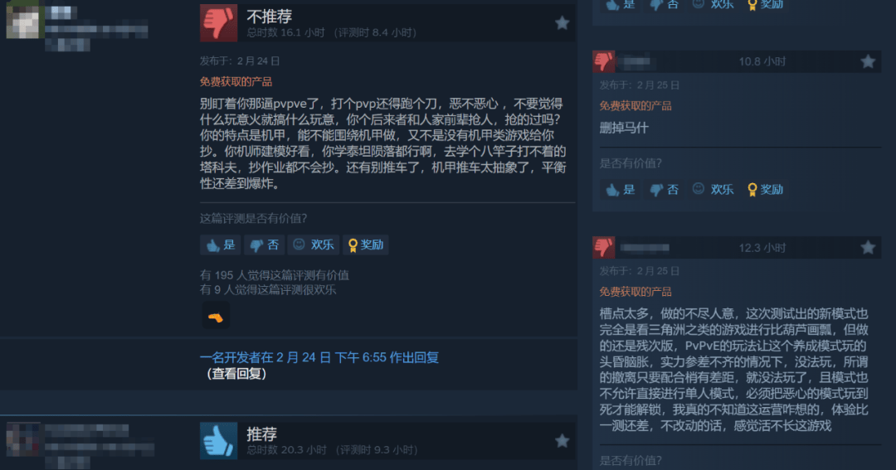Expand developer reply via 查看回复
Viewport: 896px width, 470px height.
pyautogui.click(x=236, y=374)
